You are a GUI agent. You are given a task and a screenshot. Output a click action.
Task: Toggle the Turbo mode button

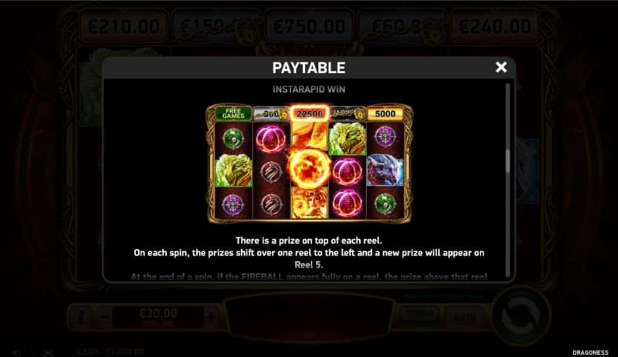click(419, 315)
